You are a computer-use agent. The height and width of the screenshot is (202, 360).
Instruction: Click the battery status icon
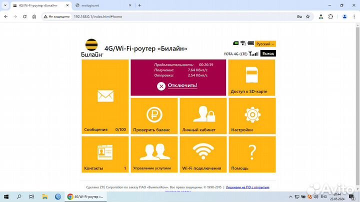coord(250,43)
